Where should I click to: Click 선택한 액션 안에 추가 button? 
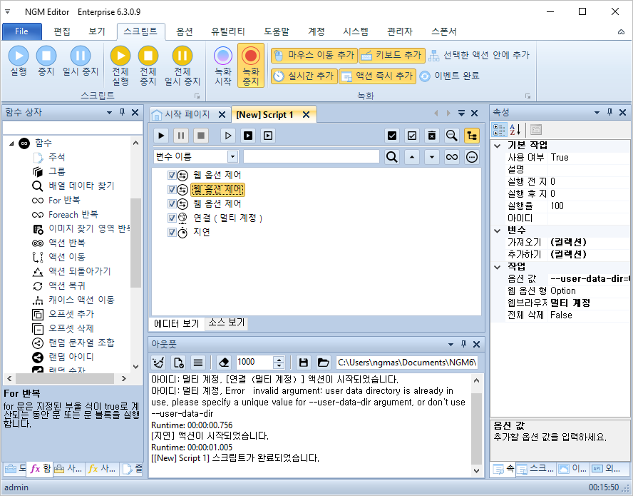point(479,56)
